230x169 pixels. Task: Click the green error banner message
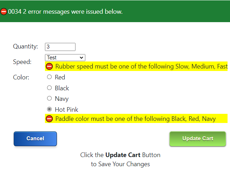[x=65, y=12]
